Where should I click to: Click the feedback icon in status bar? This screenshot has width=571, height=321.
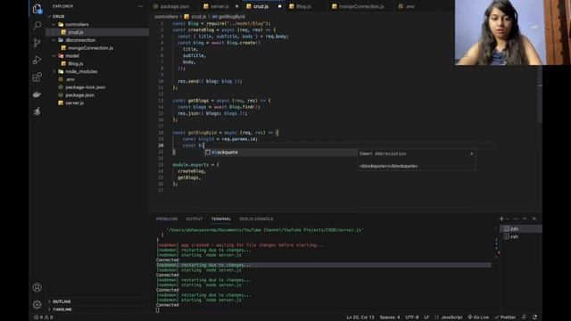524,317
